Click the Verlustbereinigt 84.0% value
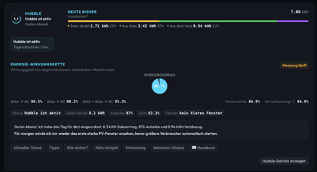317x172 pixels. (287, 101)
